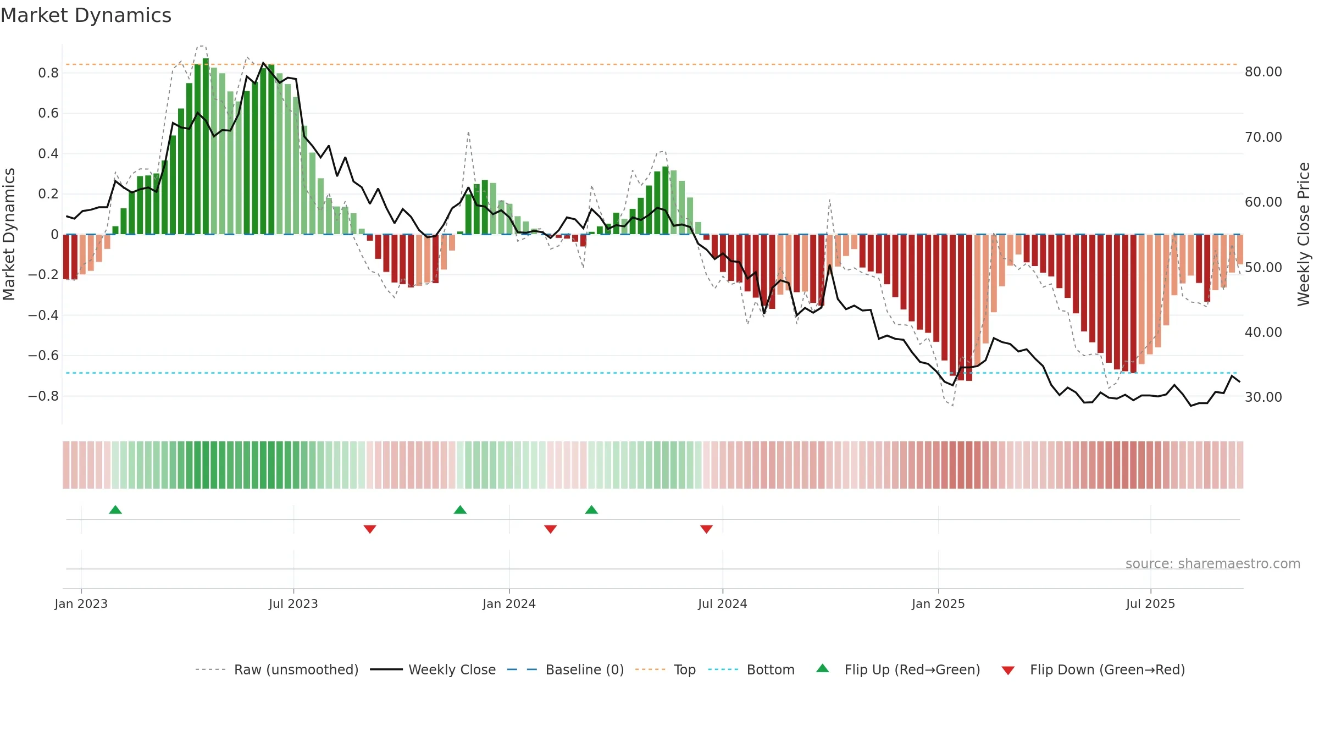Click the 40.00 price axis label
This screenshot has width=1319, height=742.
pos(1263,332)
